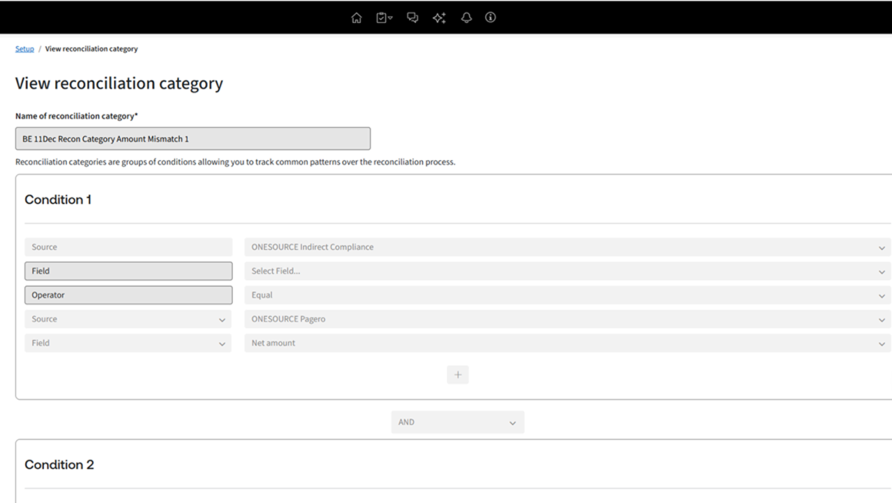
Task: Select the highlighted Operator label box
Action: tap(128, 295)
